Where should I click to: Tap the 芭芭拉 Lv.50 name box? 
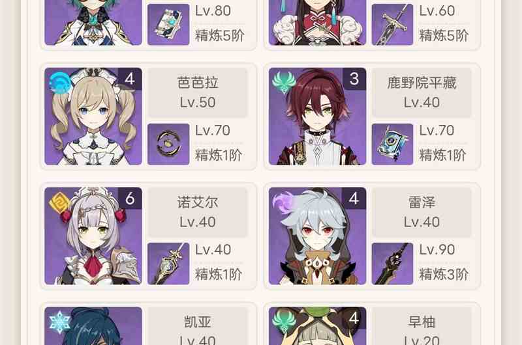198,92
